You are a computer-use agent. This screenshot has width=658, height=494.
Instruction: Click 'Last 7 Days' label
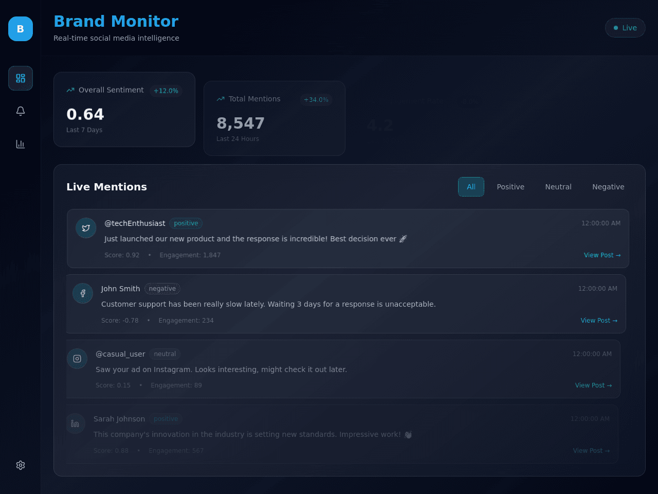point(84,130)
